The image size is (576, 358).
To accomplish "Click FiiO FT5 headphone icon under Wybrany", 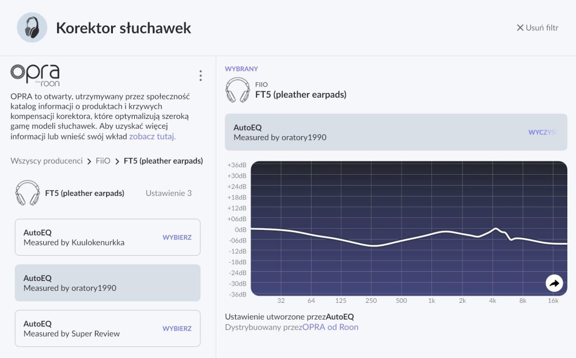I will [x=237, y=90].
